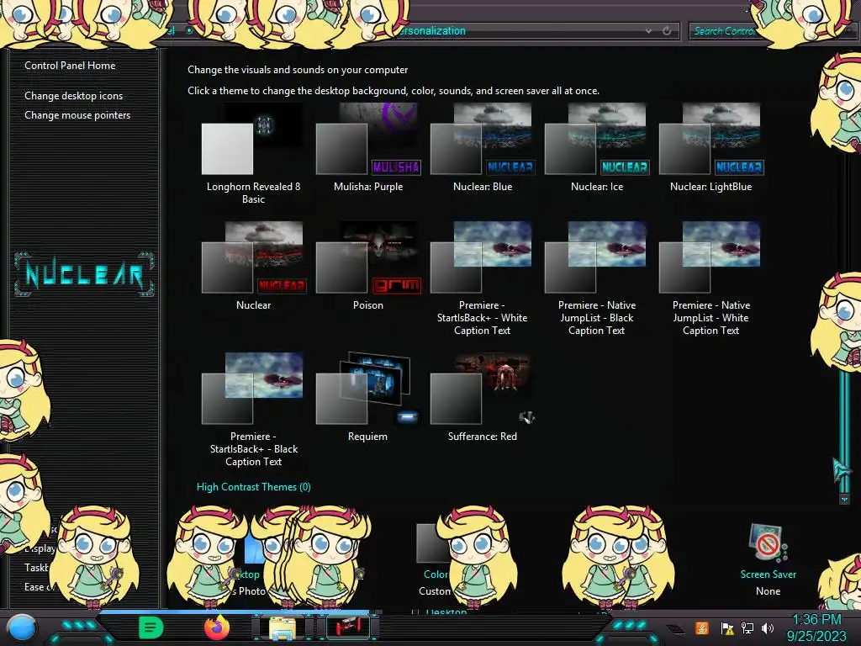The image size is (861, 646).
Task: Open the sounds icon beside Sufferance: Red
Action: [526, 417]
